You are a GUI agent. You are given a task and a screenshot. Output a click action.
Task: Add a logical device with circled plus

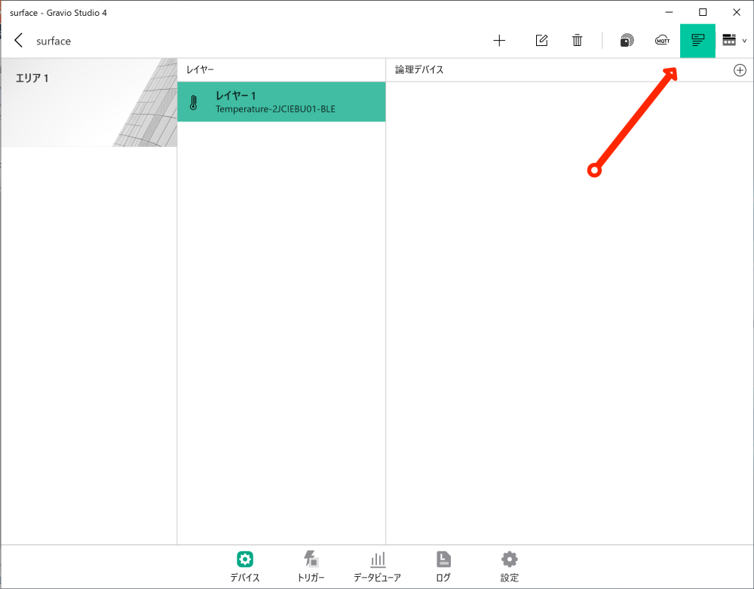click(x=740, y=70)
